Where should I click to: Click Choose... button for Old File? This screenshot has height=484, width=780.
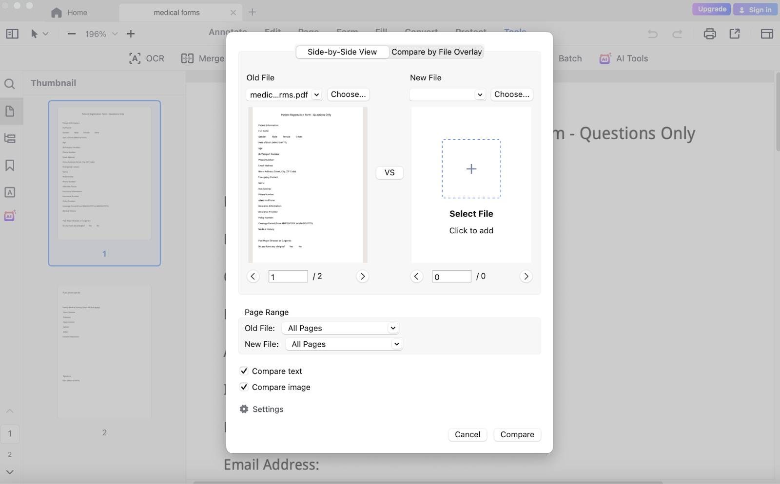[x=348, y=94]
